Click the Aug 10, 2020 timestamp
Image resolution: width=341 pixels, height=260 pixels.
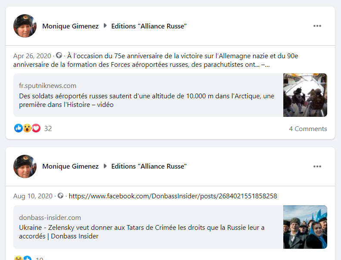[x=33, y=196]
